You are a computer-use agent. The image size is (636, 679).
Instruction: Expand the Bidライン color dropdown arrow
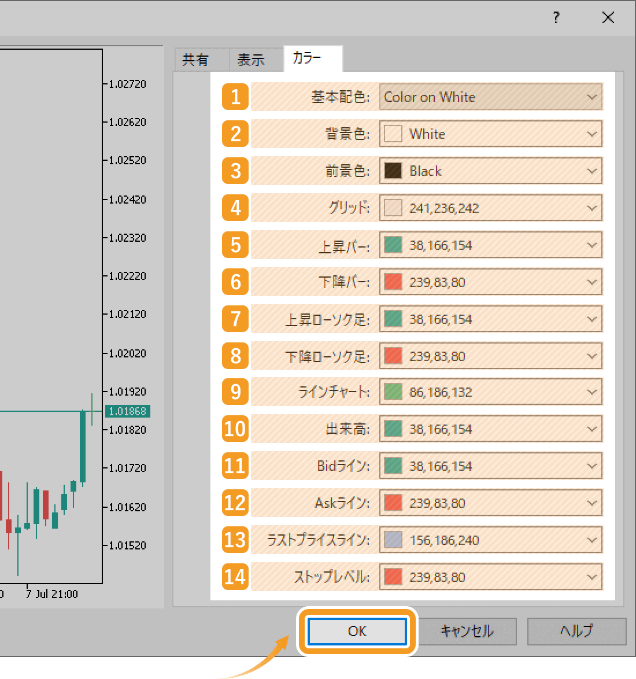point(592,466)
